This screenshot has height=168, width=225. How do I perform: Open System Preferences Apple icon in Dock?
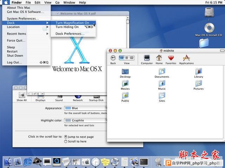pyautogui.click(x=86, y=162)
